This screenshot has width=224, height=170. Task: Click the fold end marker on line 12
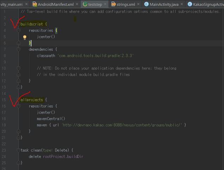point(18,81)
